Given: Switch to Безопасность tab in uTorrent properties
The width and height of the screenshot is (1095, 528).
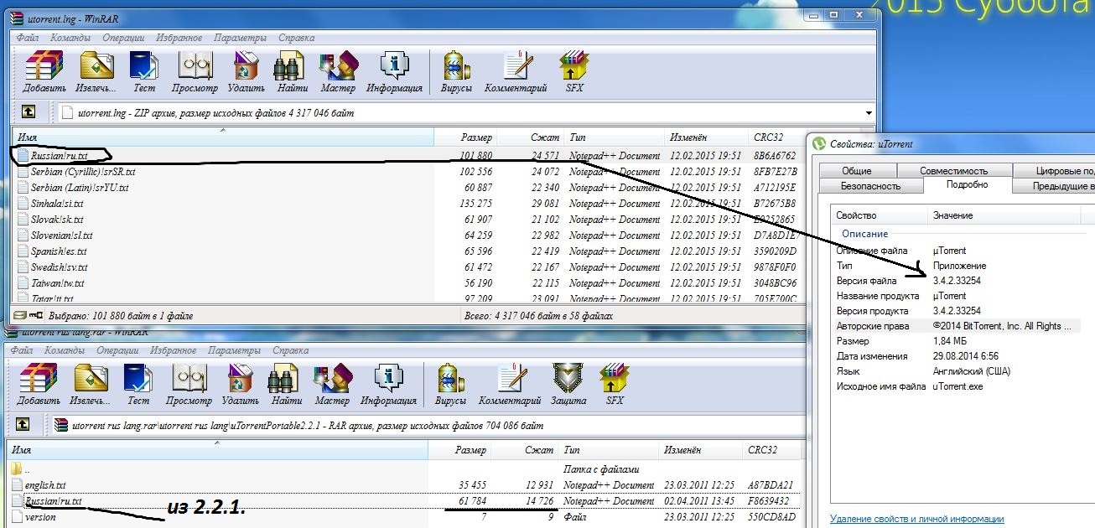Looking at the screenshot, I should click(870, 186).
